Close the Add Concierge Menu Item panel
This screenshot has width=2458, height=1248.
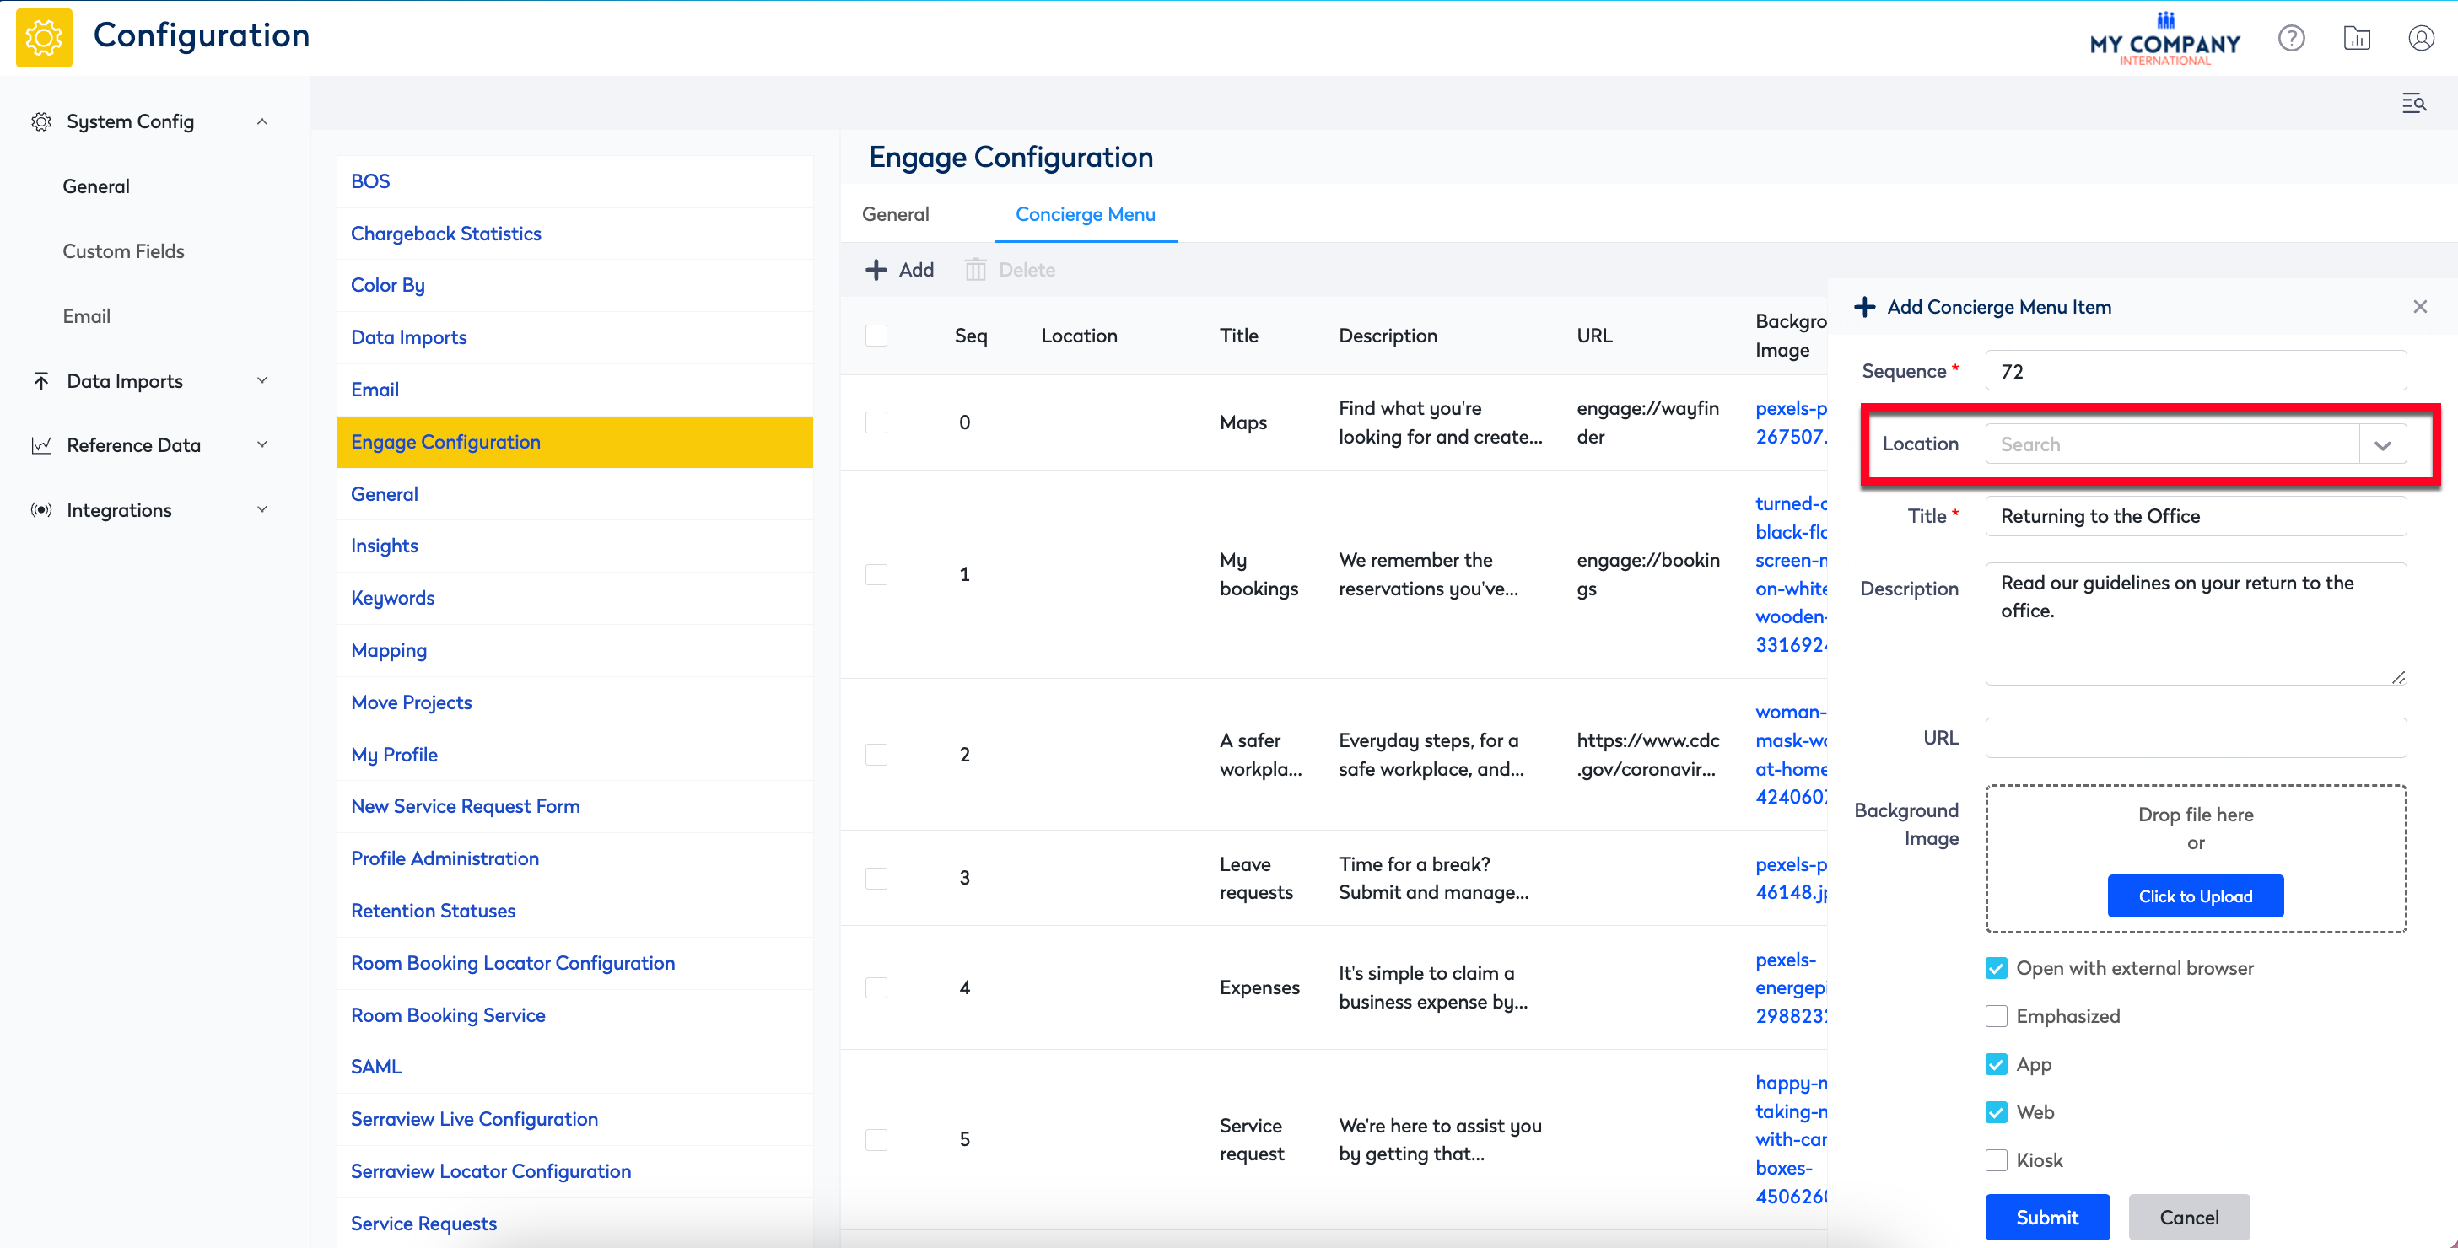click(x=2420, y=306)
